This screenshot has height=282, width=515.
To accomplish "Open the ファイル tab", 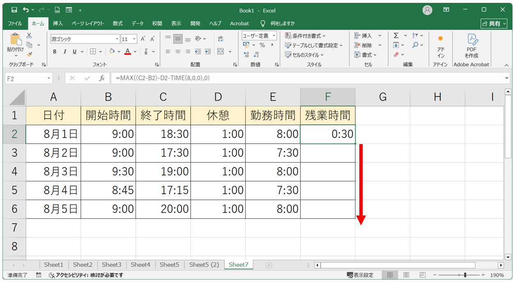I will pos(15,23).
